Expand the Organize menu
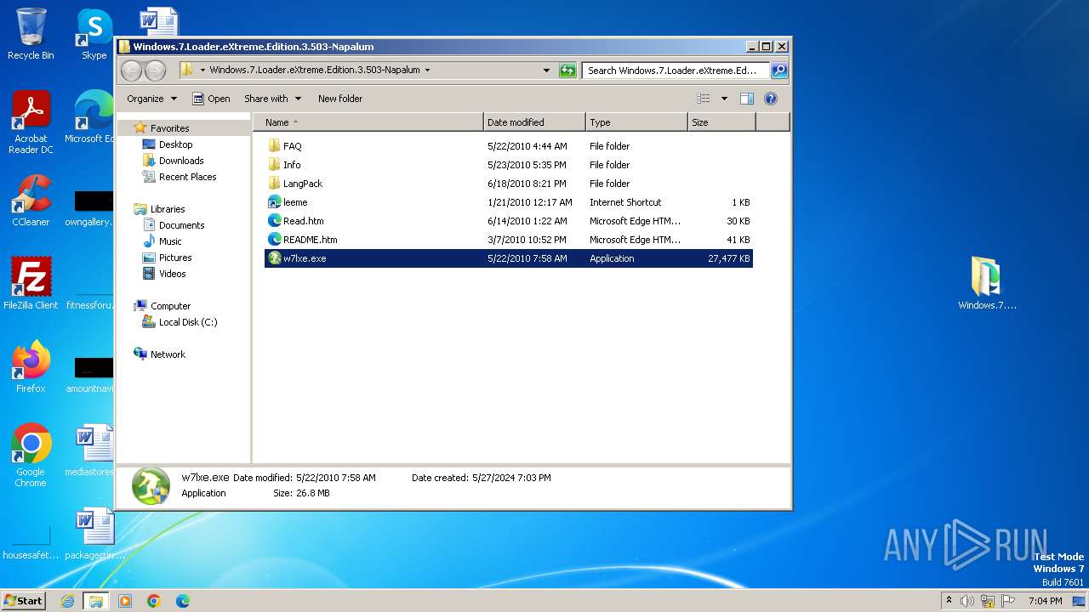 click(x=151, y=99)
